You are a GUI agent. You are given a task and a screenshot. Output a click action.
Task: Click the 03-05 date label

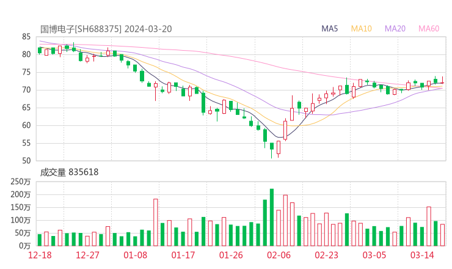[x=374, y=255]
